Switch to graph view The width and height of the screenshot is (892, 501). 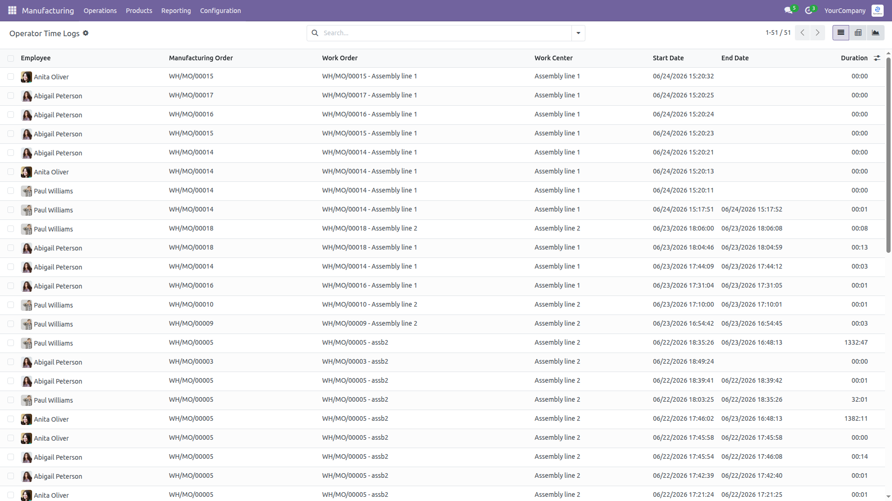(876, 33)
